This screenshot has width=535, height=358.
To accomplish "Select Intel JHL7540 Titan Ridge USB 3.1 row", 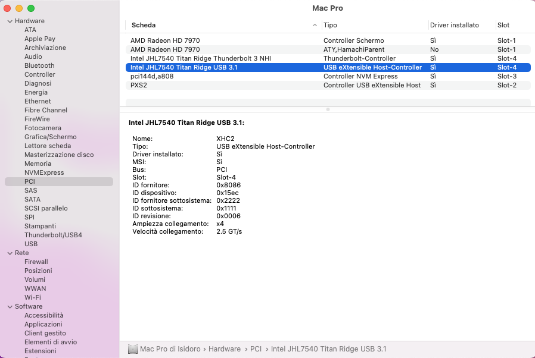I will click(328, 67).
